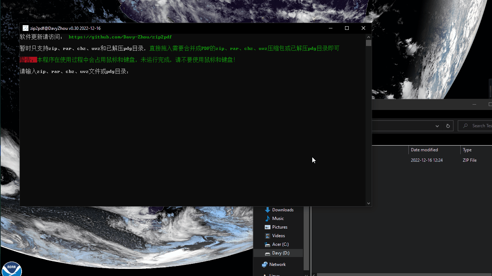Maximize the zip2pdf console window
492x276 pixels.
[347, 28]
